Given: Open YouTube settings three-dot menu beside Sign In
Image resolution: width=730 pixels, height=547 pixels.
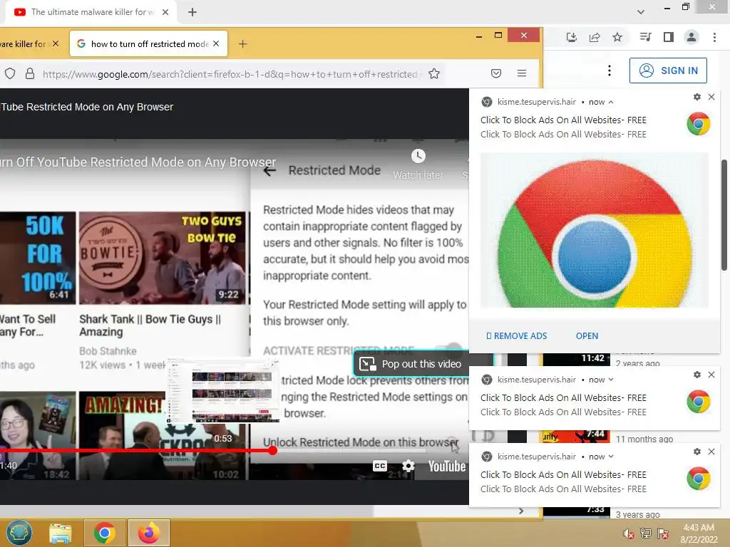Looking at the screenshot, I should 609,71.
